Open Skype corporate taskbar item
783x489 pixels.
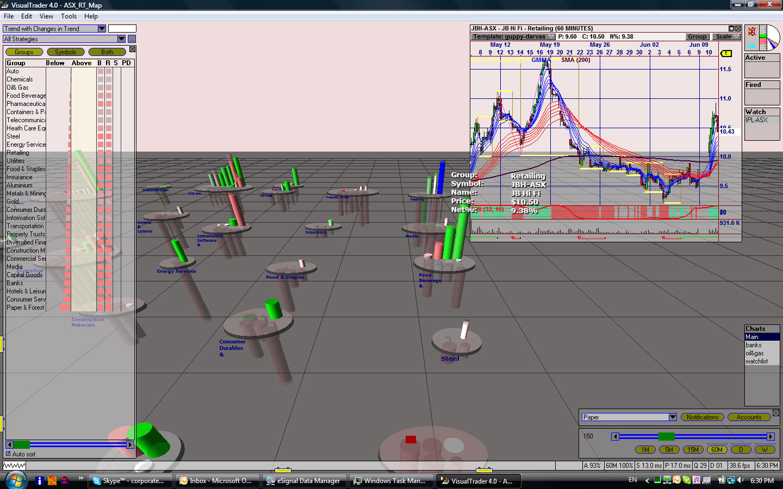(x=130, y=481)
